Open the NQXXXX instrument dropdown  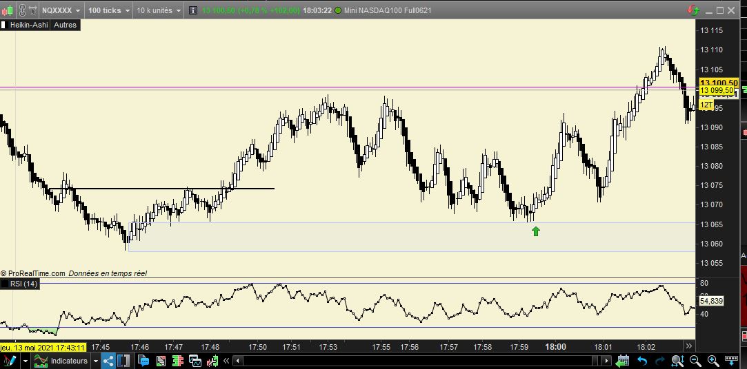click(60, 10)
